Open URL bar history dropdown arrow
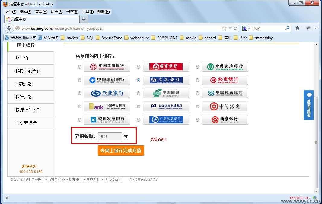Screen dimensions: 322x204 click(x=230, y=29)
